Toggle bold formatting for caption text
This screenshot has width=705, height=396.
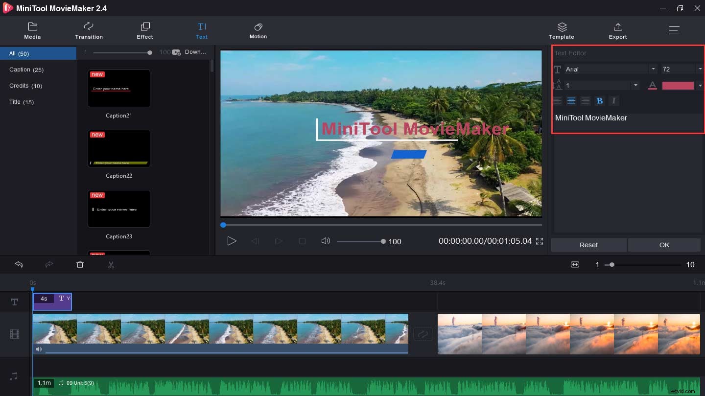click(600, 100)
